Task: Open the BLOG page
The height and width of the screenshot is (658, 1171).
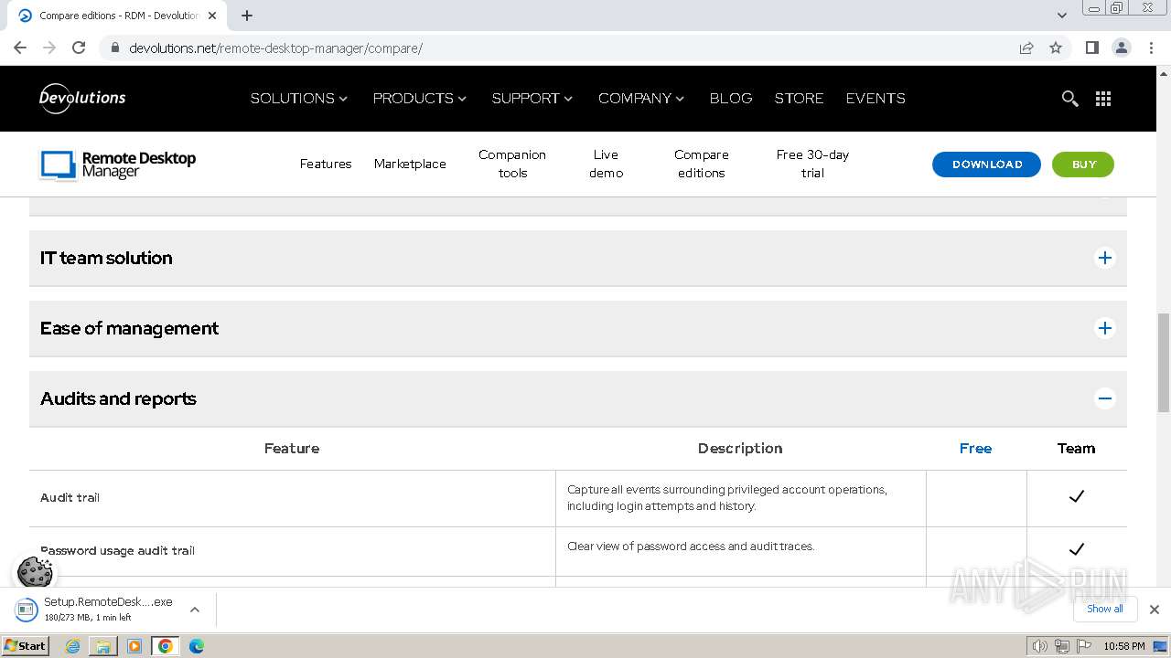Action: 731,99
